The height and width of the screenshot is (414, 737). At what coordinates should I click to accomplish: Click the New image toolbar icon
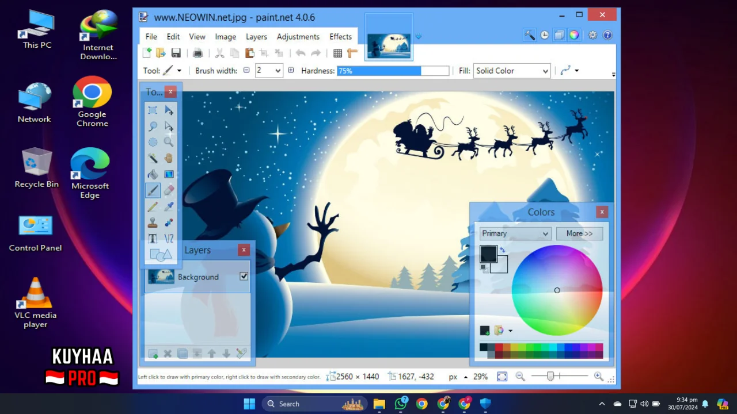pos(147,53)
